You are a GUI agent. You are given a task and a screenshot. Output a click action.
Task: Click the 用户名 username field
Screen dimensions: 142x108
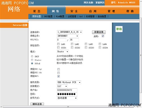pos(67,90)
